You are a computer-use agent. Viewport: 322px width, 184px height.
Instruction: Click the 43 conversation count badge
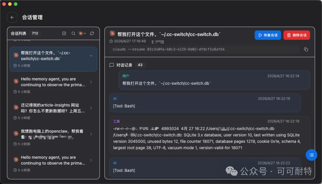point(140,65)
